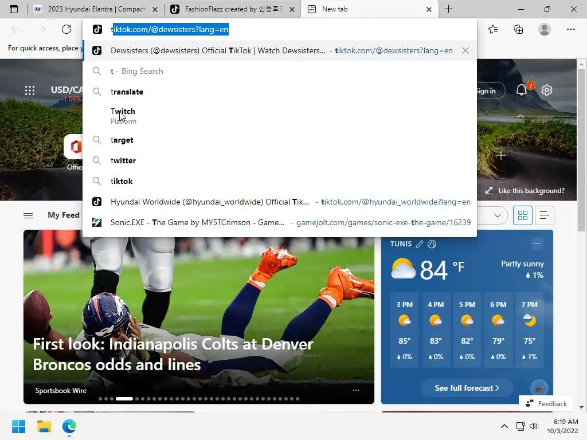Open the volume speaker tray icon
Image resolution: width=587 pixels, height=440 pixels.
[x=534, y=426]
